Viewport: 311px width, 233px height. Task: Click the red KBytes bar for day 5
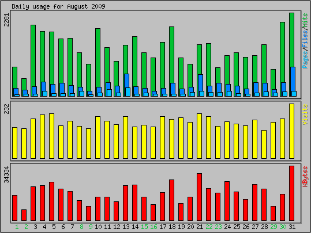pos(51,201)
